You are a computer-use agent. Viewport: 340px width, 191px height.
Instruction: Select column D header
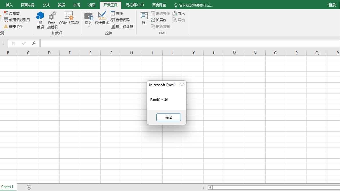point(49,53)
